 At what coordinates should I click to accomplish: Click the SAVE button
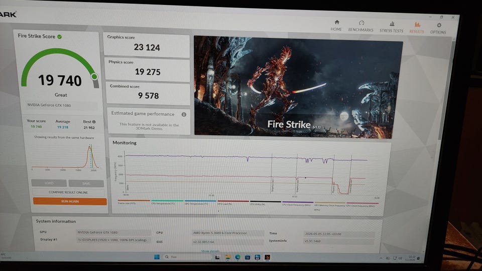(x=86, y=183)
